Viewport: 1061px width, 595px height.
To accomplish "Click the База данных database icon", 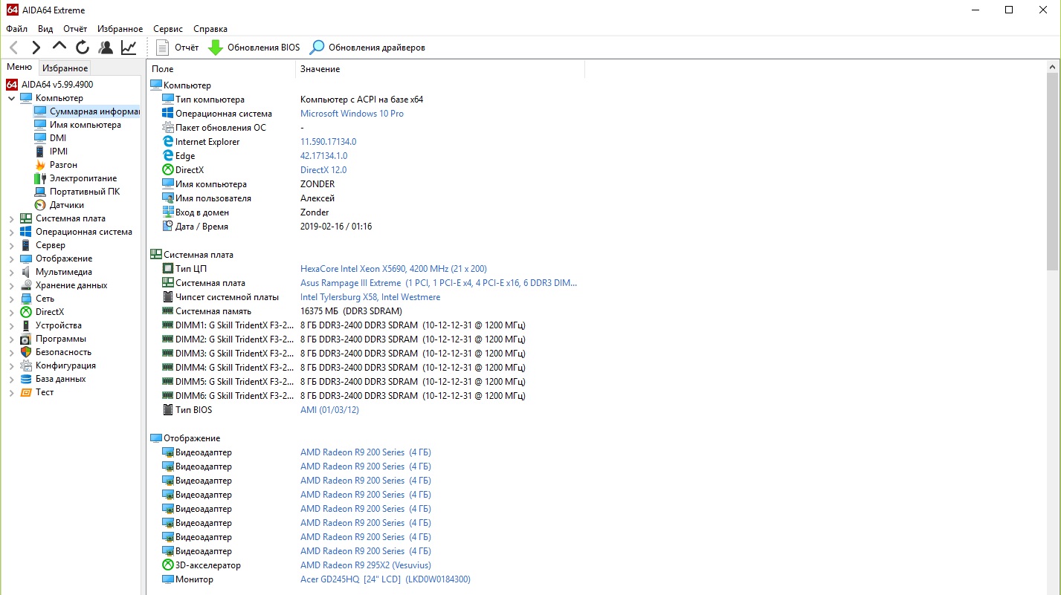I will coord(26,379).
